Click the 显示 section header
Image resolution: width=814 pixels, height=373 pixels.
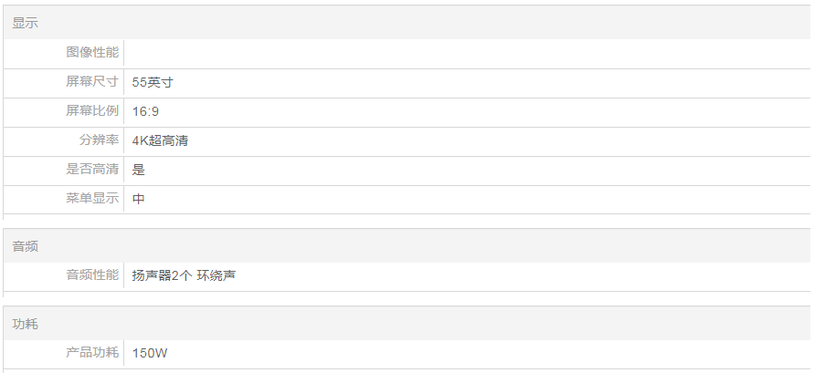tap(26, 23)
